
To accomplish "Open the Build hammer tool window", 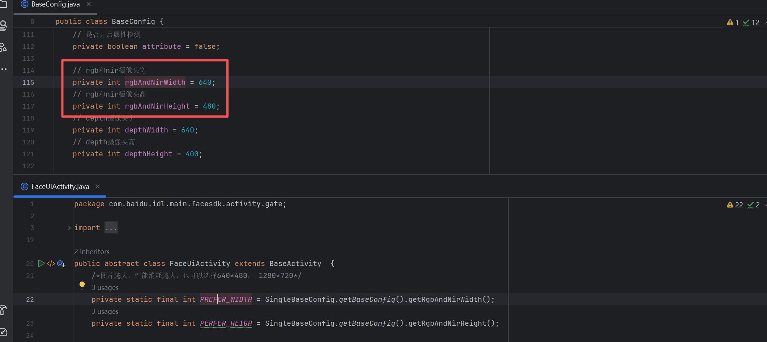I will point(4,310).
